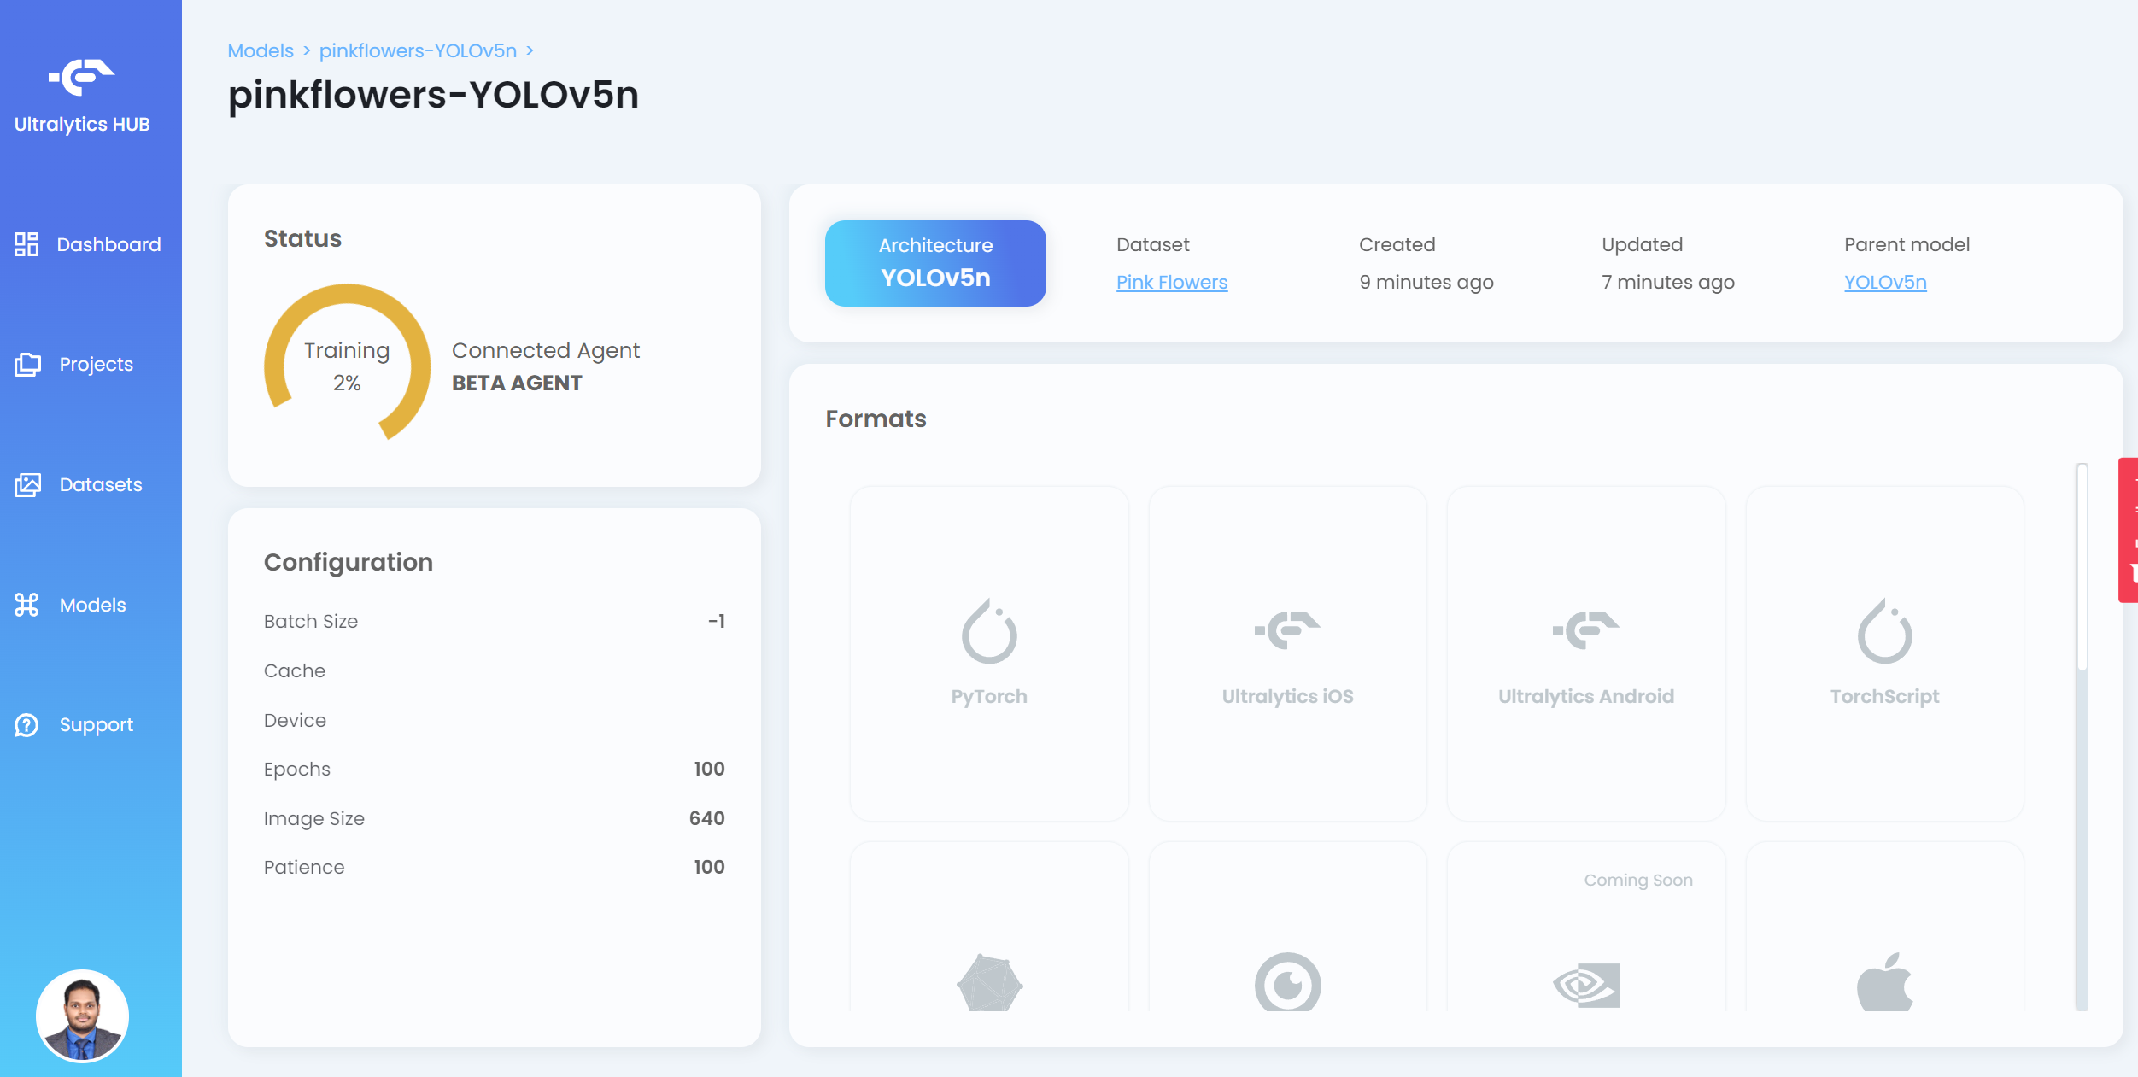Click the red feedback tab on right edge
The height and width of the screenshot is (1077, 2138).
(2128, 530)
